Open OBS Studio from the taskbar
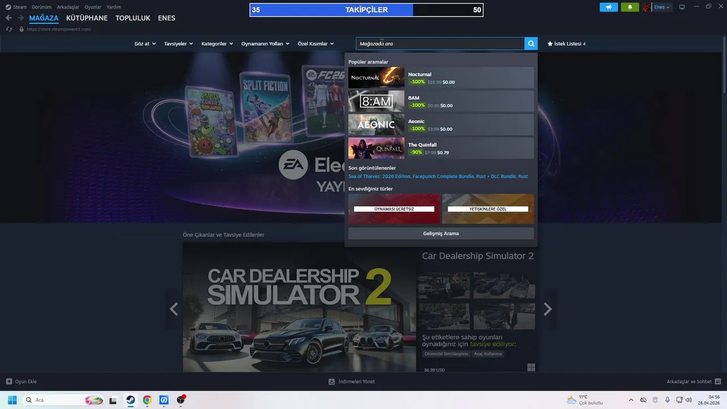The width and height of the screenshot is (727, 409). [181, 400]
